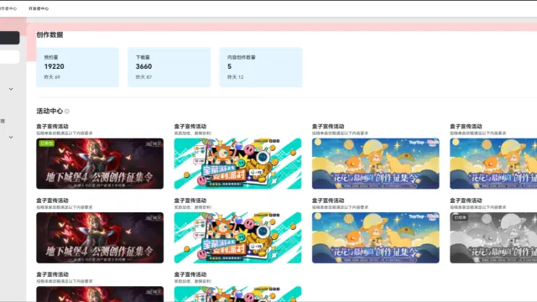Open the first row's 花花与幕间剧 banner with TapTap logo
This screenshot has width=537, height=302.
[x=376, y=164]
